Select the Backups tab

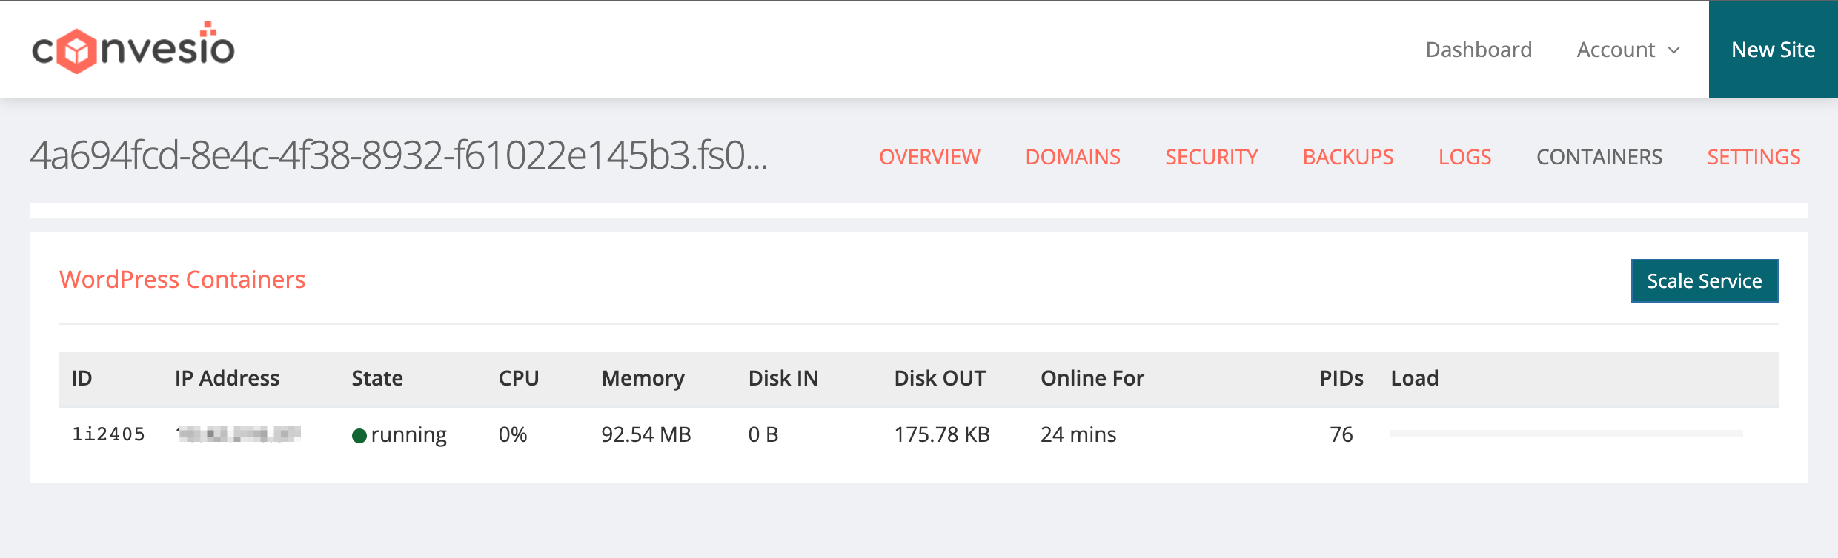1348,157
